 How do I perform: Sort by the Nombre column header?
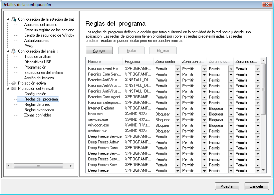click(x=104, y=62)
